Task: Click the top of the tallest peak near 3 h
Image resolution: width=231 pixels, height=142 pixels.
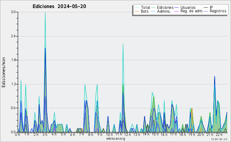Action: coord(45,12)
